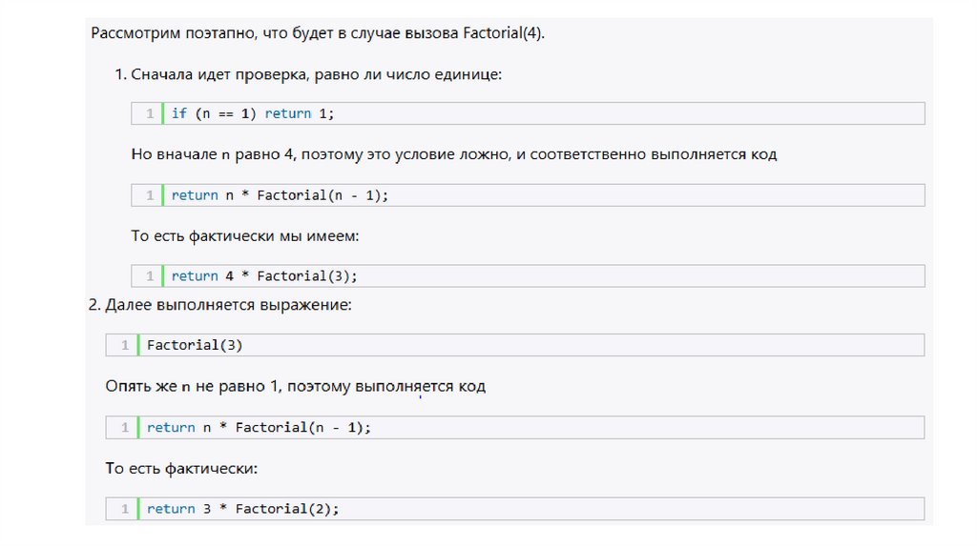This screenshot has height=547, width=977.
Task: Click first 'return n * Factorial(n - 1);' code block
Action: (x=281, y=195)
